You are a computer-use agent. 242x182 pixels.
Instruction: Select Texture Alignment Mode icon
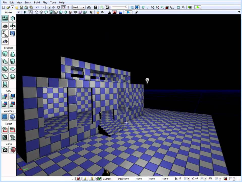[x=13, y=26]
